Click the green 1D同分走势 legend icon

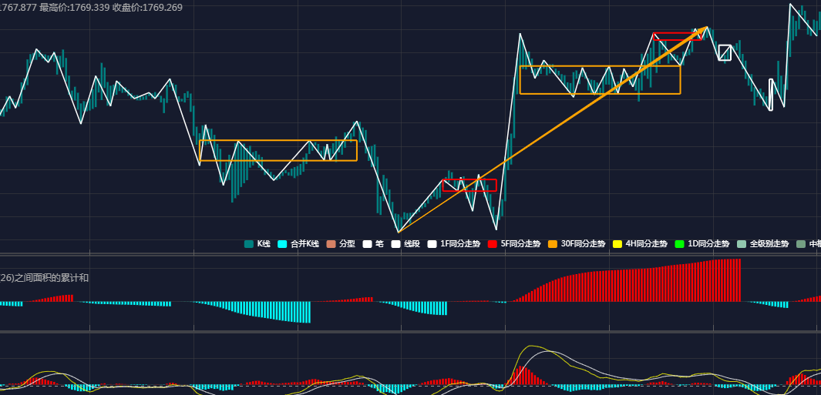(x=679, y=244)
